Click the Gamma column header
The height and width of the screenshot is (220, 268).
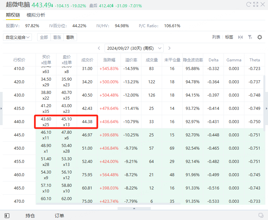point(234,60)
